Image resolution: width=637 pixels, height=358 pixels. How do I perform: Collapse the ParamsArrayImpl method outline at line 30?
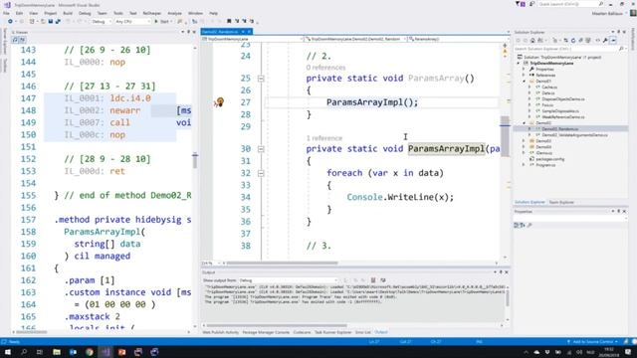coord(261,149)
